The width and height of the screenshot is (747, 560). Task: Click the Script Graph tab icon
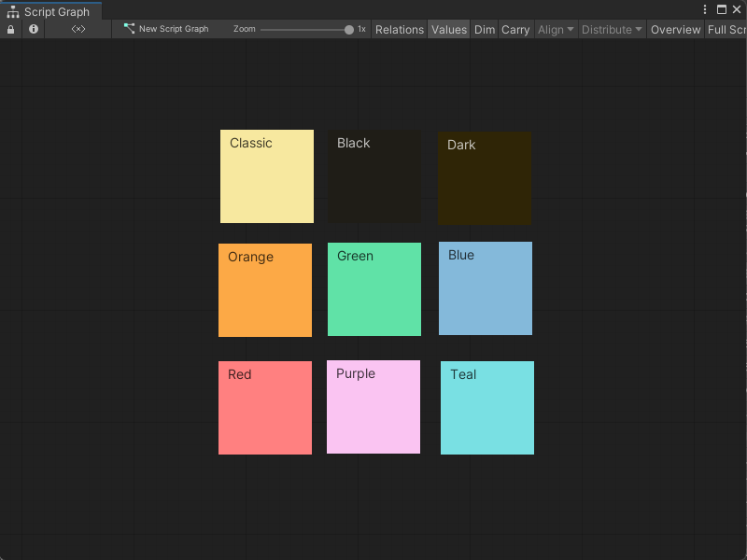pyautogui.click(x=13, y=12)
